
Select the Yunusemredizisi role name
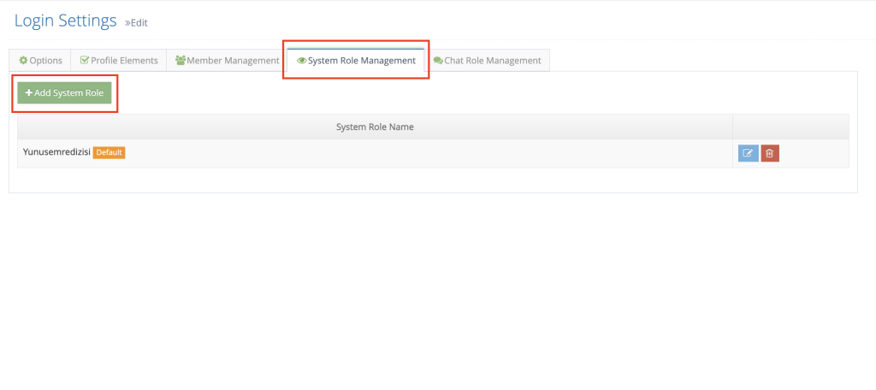56,152
